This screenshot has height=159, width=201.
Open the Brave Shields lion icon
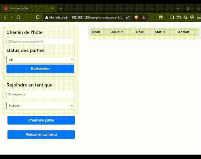point(136,17)
